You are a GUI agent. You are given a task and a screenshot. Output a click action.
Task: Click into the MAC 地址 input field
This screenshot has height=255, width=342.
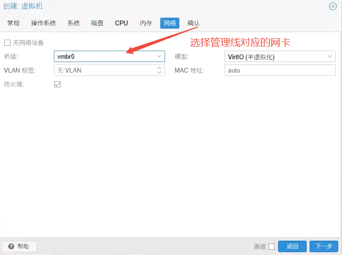280,70
